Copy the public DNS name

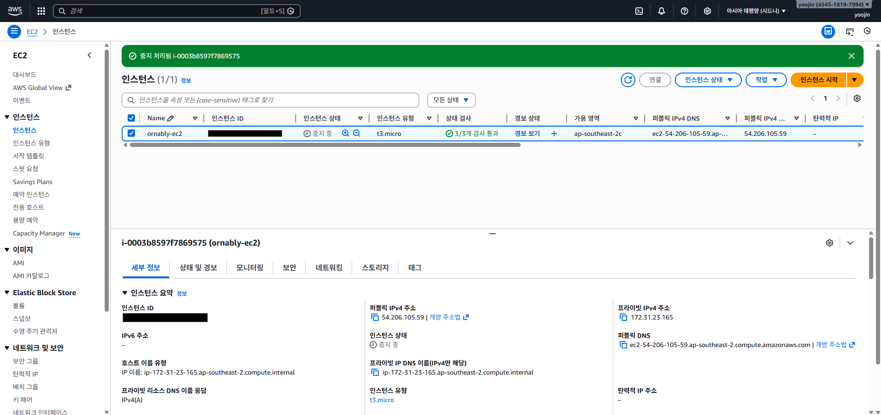[x=623, y=345]
